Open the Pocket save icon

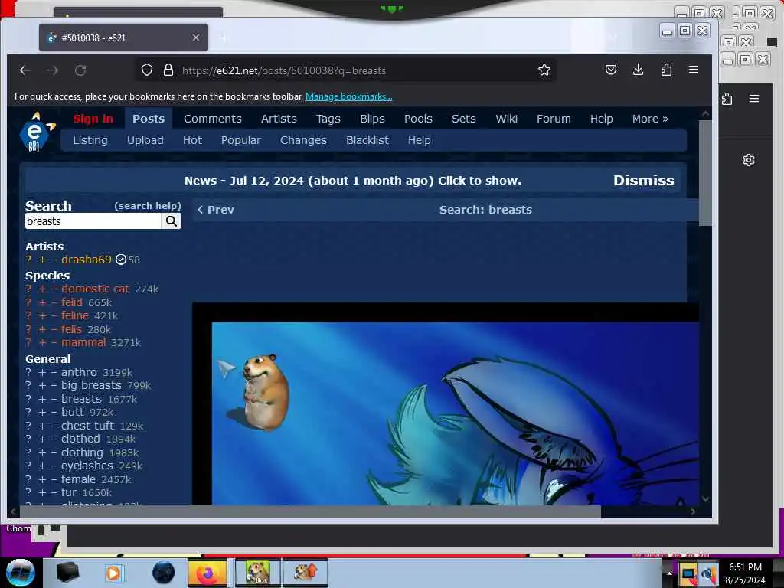tap(610, 70)
